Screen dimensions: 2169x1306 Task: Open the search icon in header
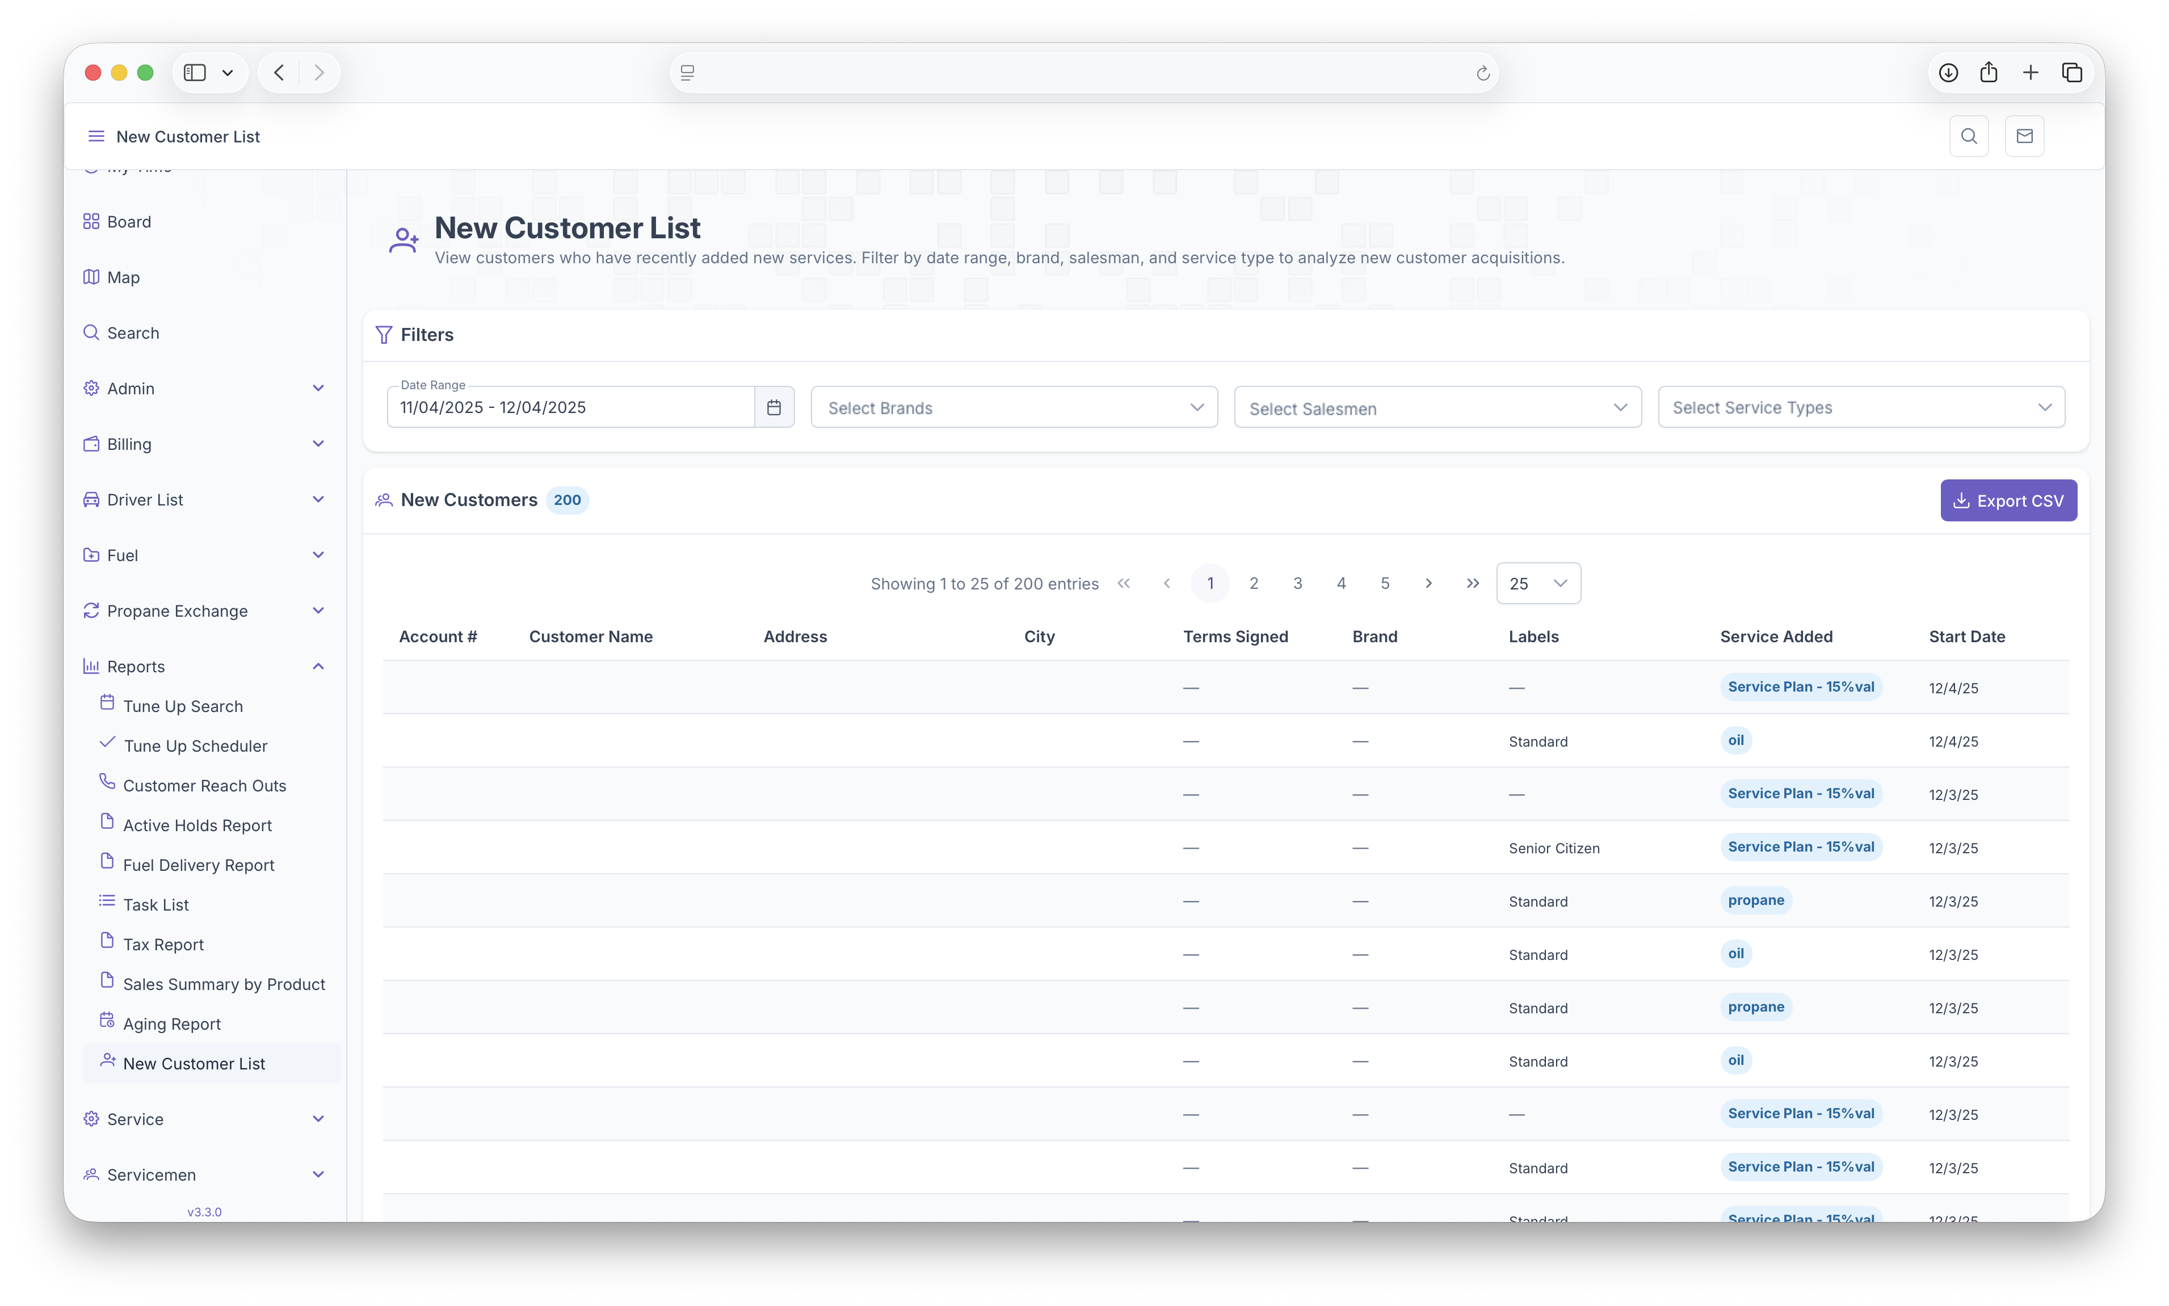(1968, 136)
